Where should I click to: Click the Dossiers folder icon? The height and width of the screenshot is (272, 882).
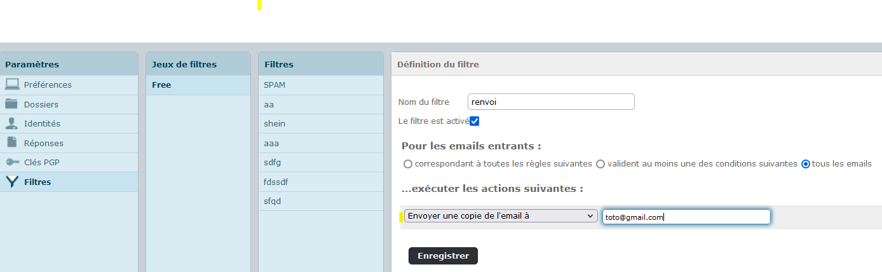[12, 104]
